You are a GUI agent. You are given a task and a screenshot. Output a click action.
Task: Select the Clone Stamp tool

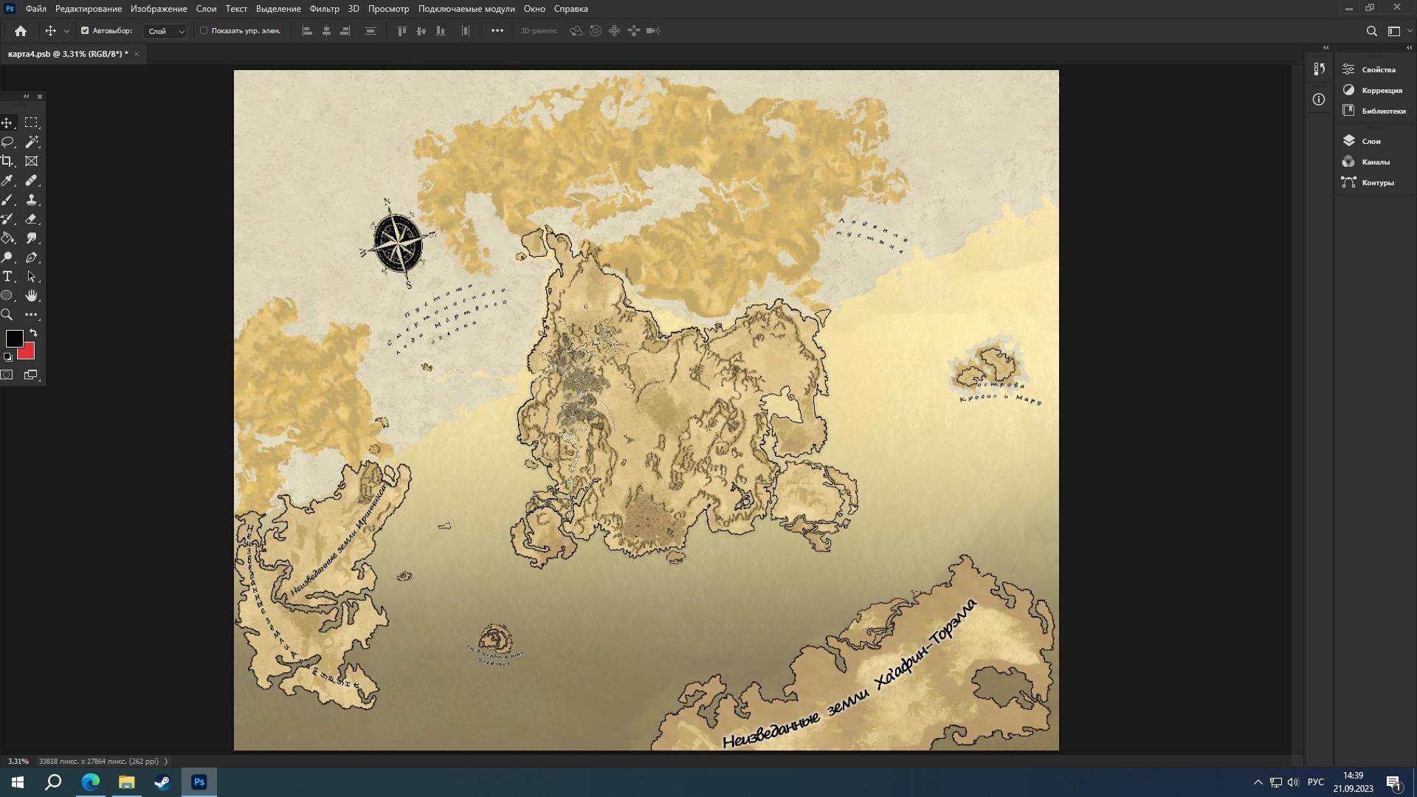coord(32,200)
